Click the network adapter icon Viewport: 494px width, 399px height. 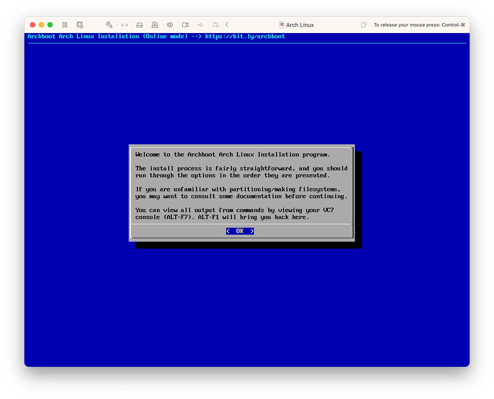124,25
